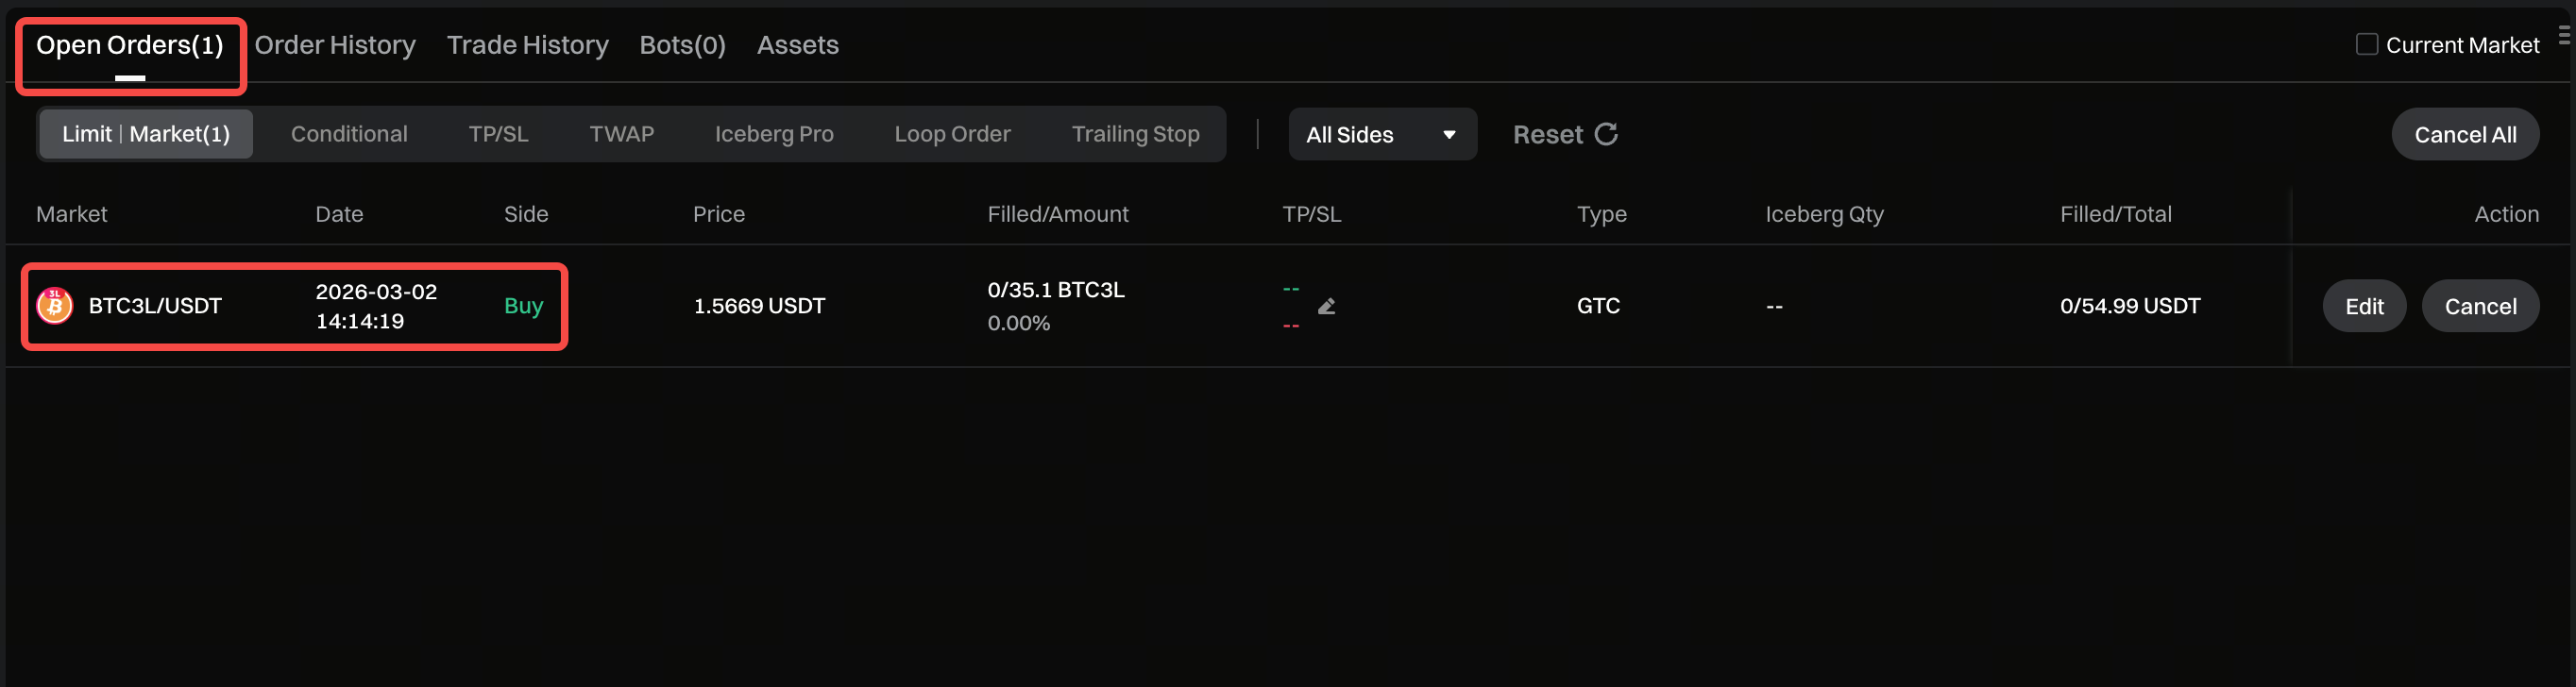Select the TWAP filter
2576x687 pixels.
[621, 133]
